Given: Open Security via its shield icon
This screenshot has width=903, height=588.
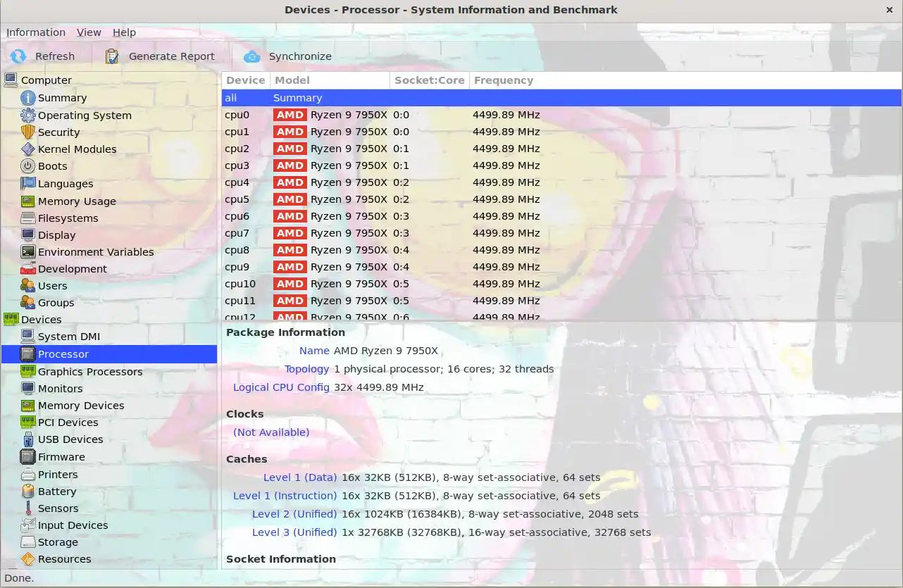Looking at the screenshot, I should (x=27, y=132).
